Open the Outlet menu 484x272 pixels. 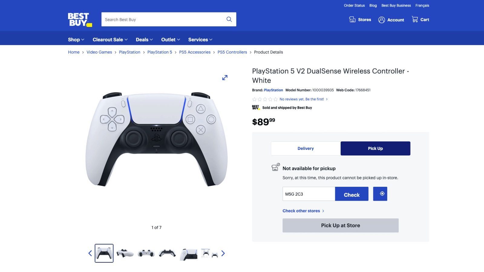coord(171,40)
